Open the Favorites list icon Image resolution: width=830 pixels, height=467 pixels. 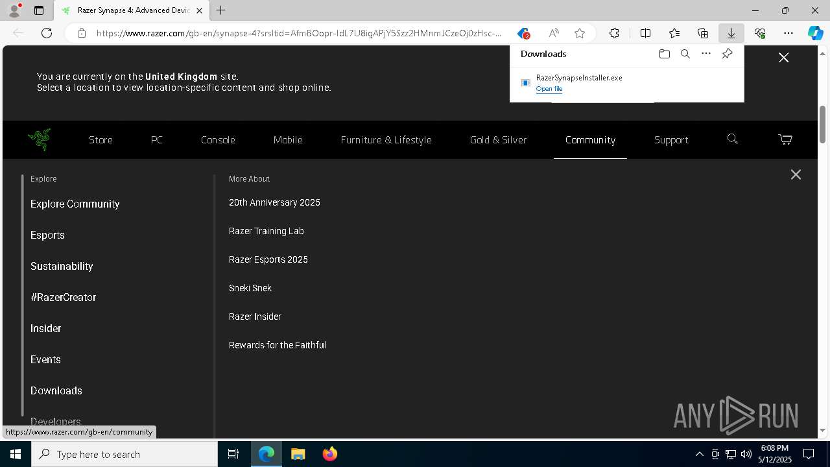674,33
